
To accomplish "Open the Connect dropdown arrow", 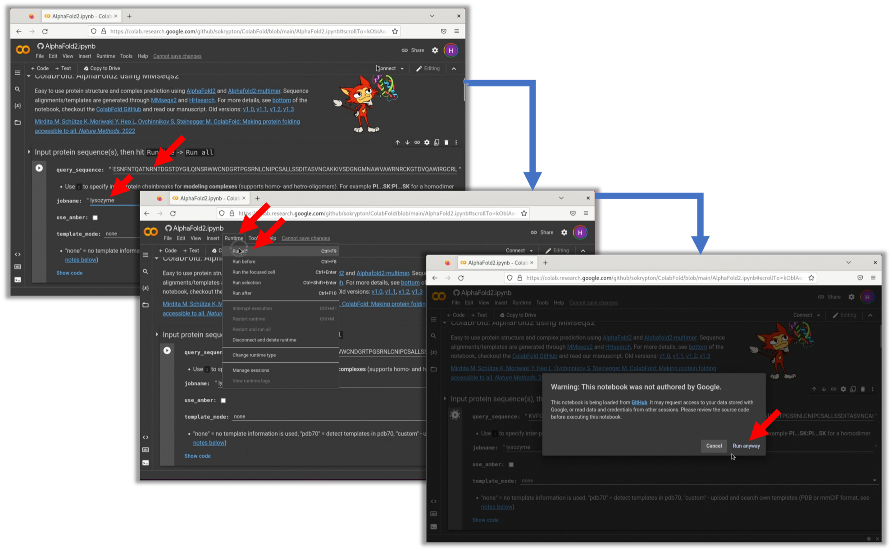I will click(x=402, y=68).
